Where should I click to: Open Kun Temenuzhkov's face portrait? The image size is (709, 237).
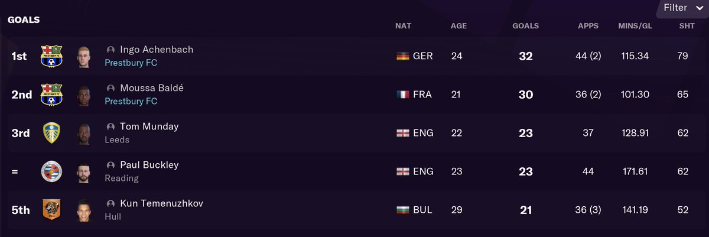pos(84,210)
